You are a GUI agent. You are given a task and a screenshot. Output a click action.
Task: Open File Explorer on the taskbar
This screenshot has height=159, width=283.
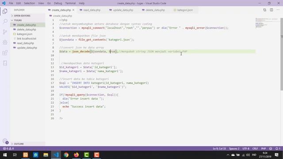pos(46,155)
